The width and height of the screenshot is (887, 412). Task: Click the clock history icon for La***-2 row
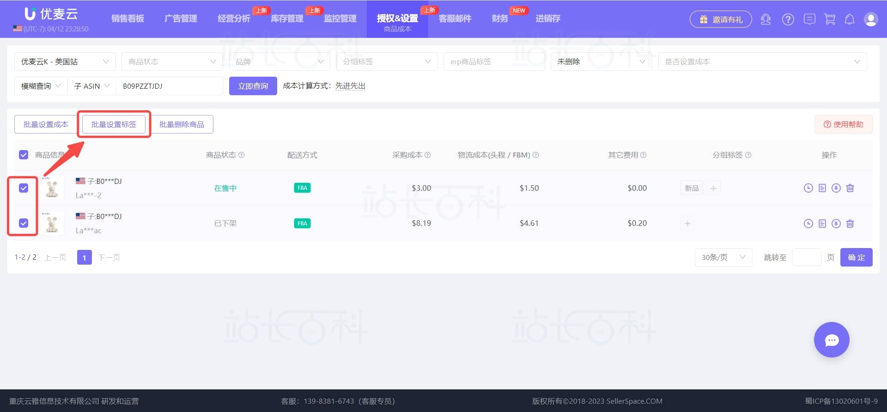[x=808, y=188]
